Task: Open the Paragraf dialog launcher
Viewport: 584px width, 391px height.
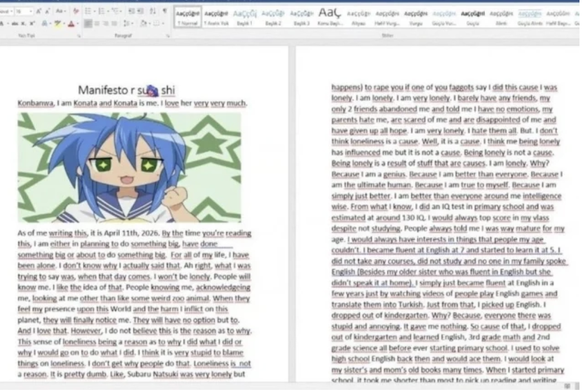Action: pyautogui.click(x=168, y=35)
